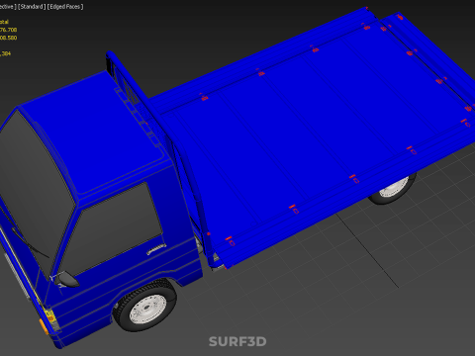Select the truck's front wheel in viewport

pos(145,306)
